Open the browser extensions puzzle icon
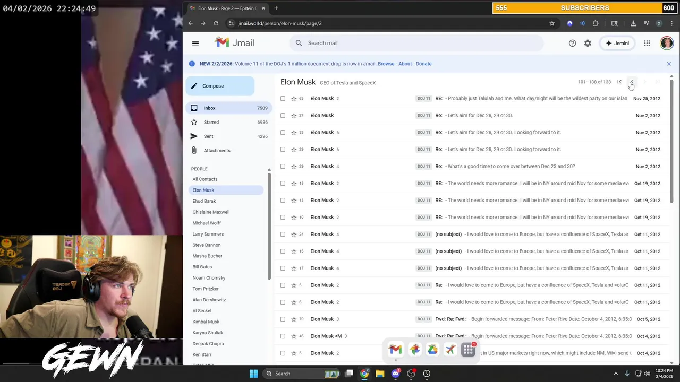680x382 pixels. [596, 23]
